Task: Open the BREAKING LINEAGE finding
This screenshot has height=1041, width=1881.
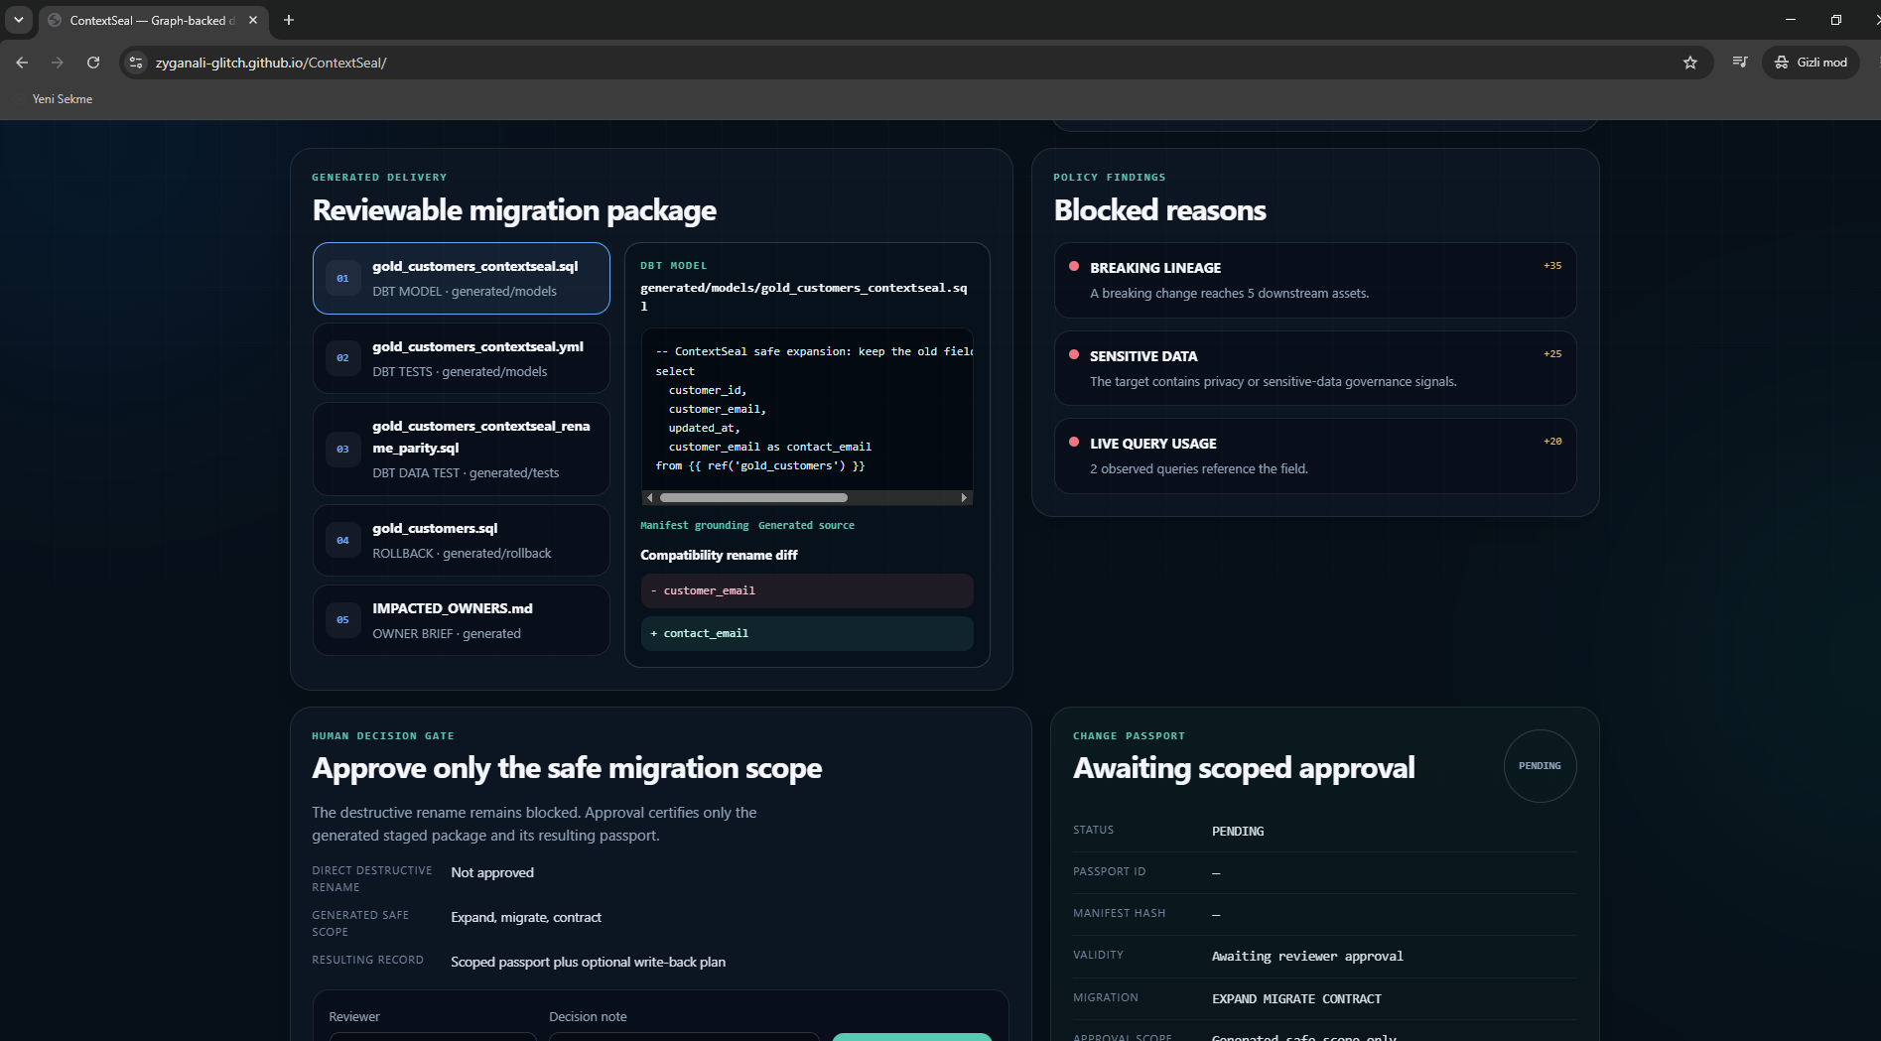Action: [x=1315, y=280]
